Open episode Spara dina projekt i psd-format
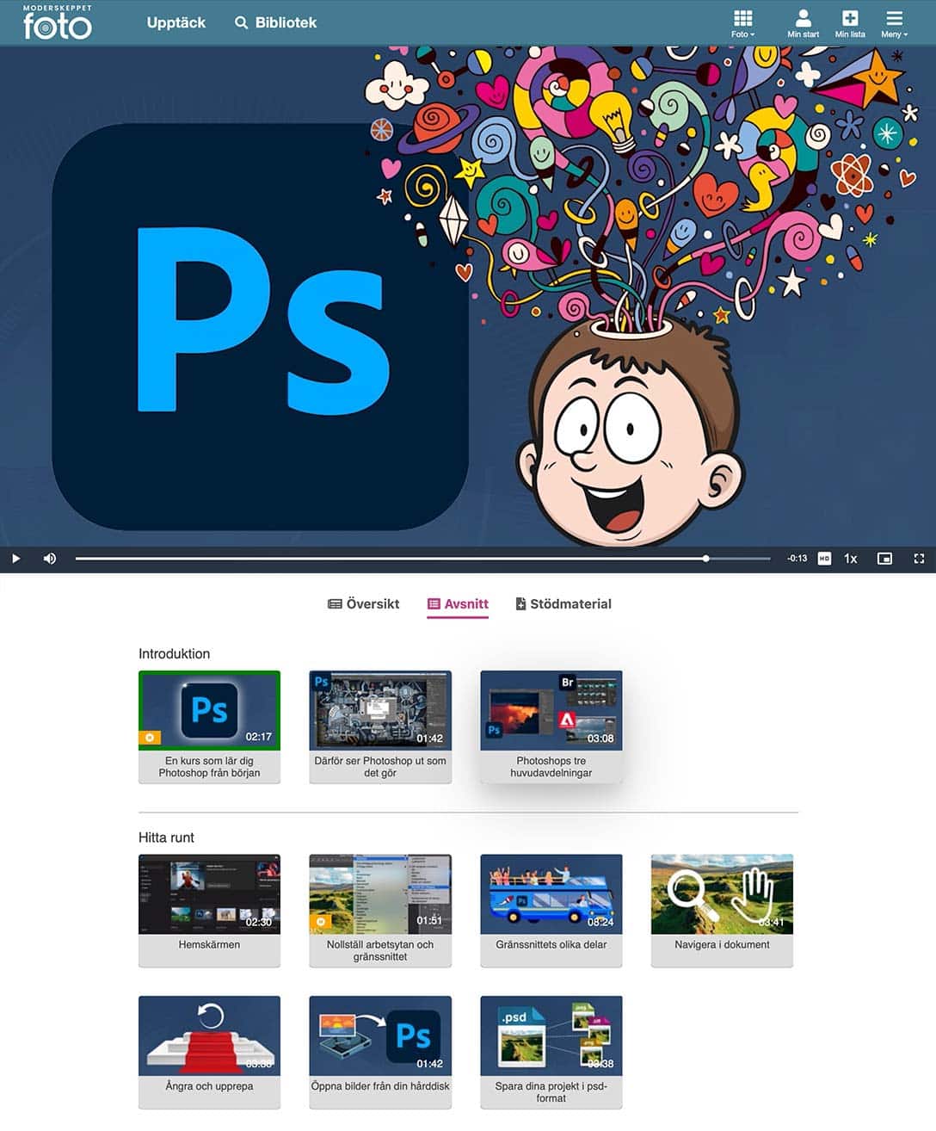 [551, 1052]
